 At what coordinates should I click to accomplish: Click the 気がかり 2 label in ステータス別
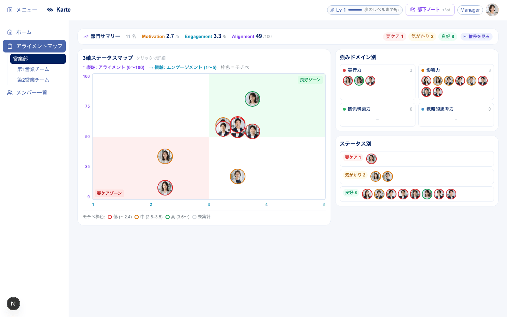point(355,175)
